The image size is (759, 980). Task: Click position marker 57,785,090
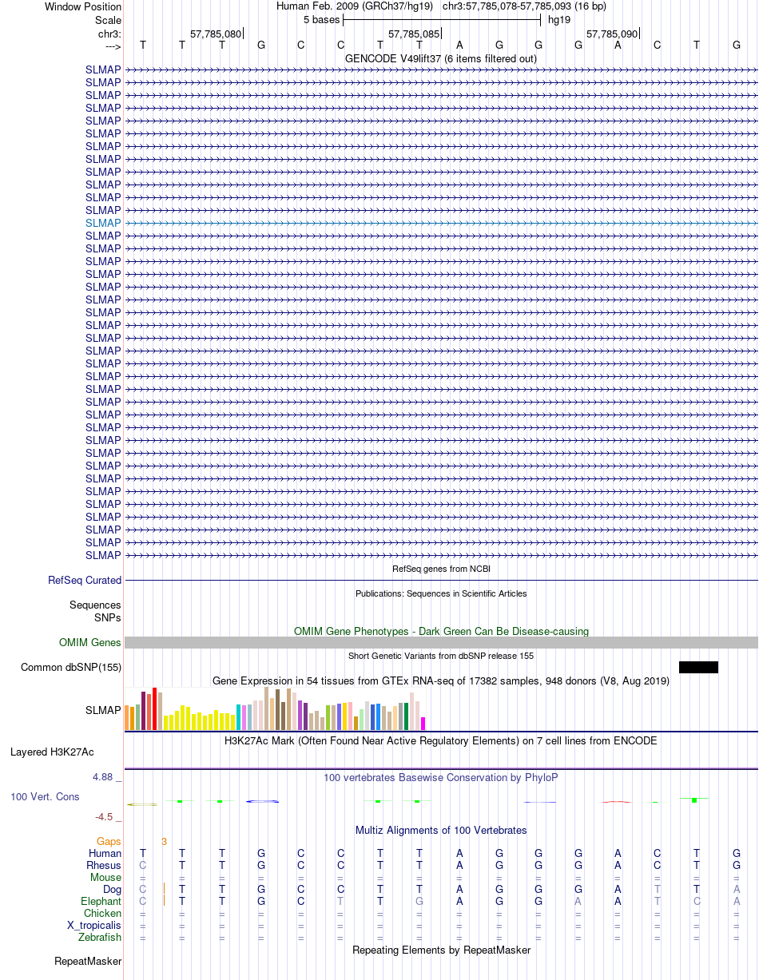(612, 34)
